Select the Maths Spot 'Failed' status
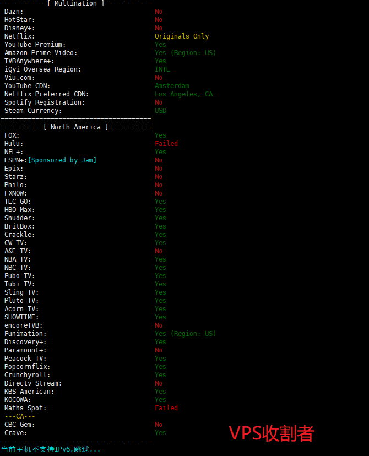This screenshot has height=456, width=369. [x=166, y=408]
